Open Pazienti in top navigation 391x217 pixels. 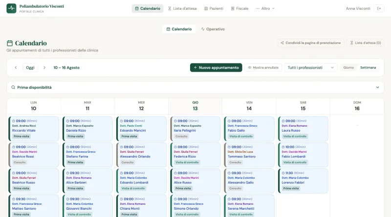214,8
